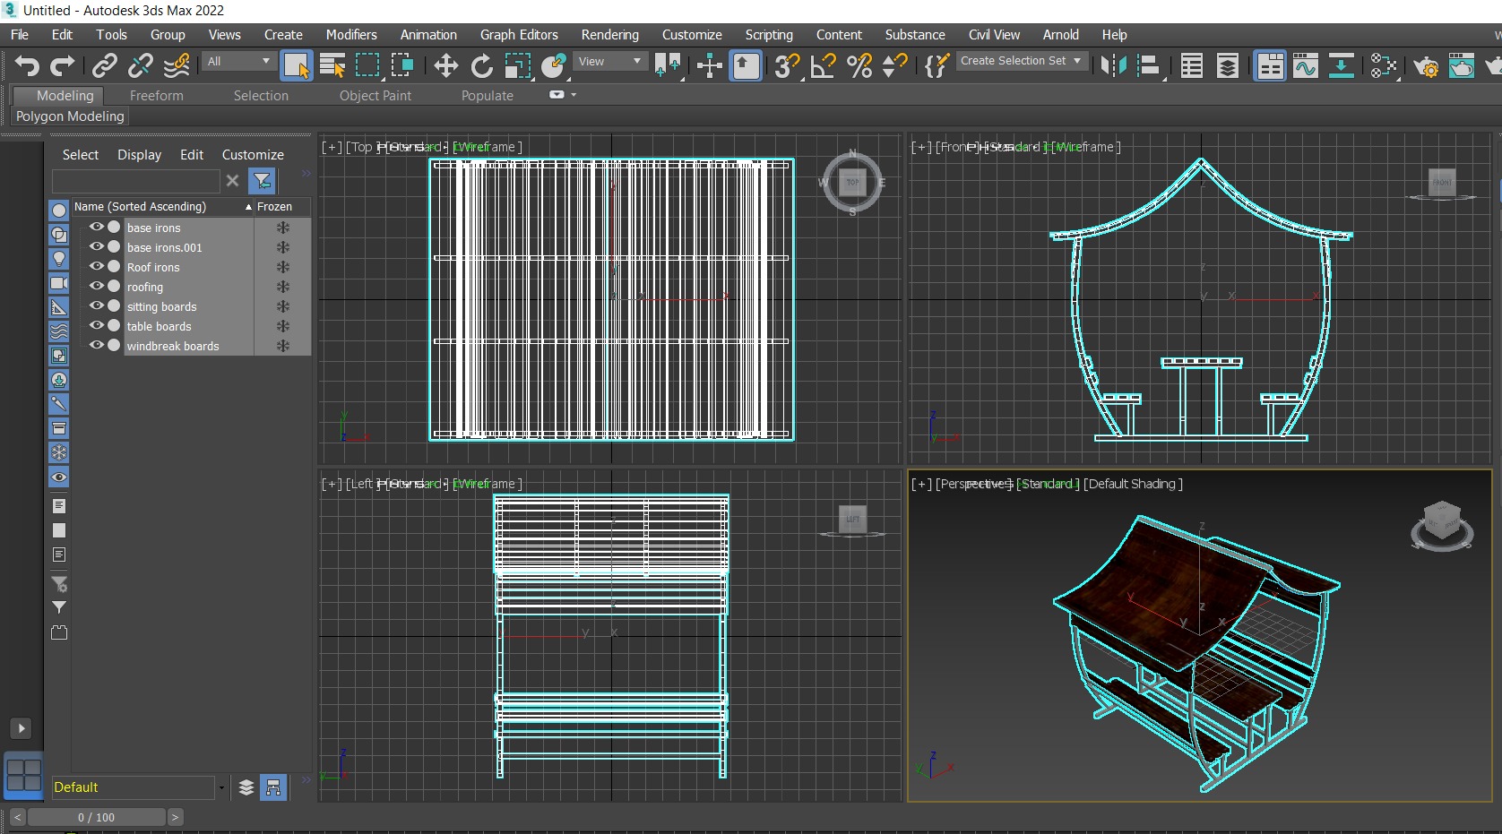
Task: Open the Modifiers menu
Action: pyautogui.click(x=351, y=35)
